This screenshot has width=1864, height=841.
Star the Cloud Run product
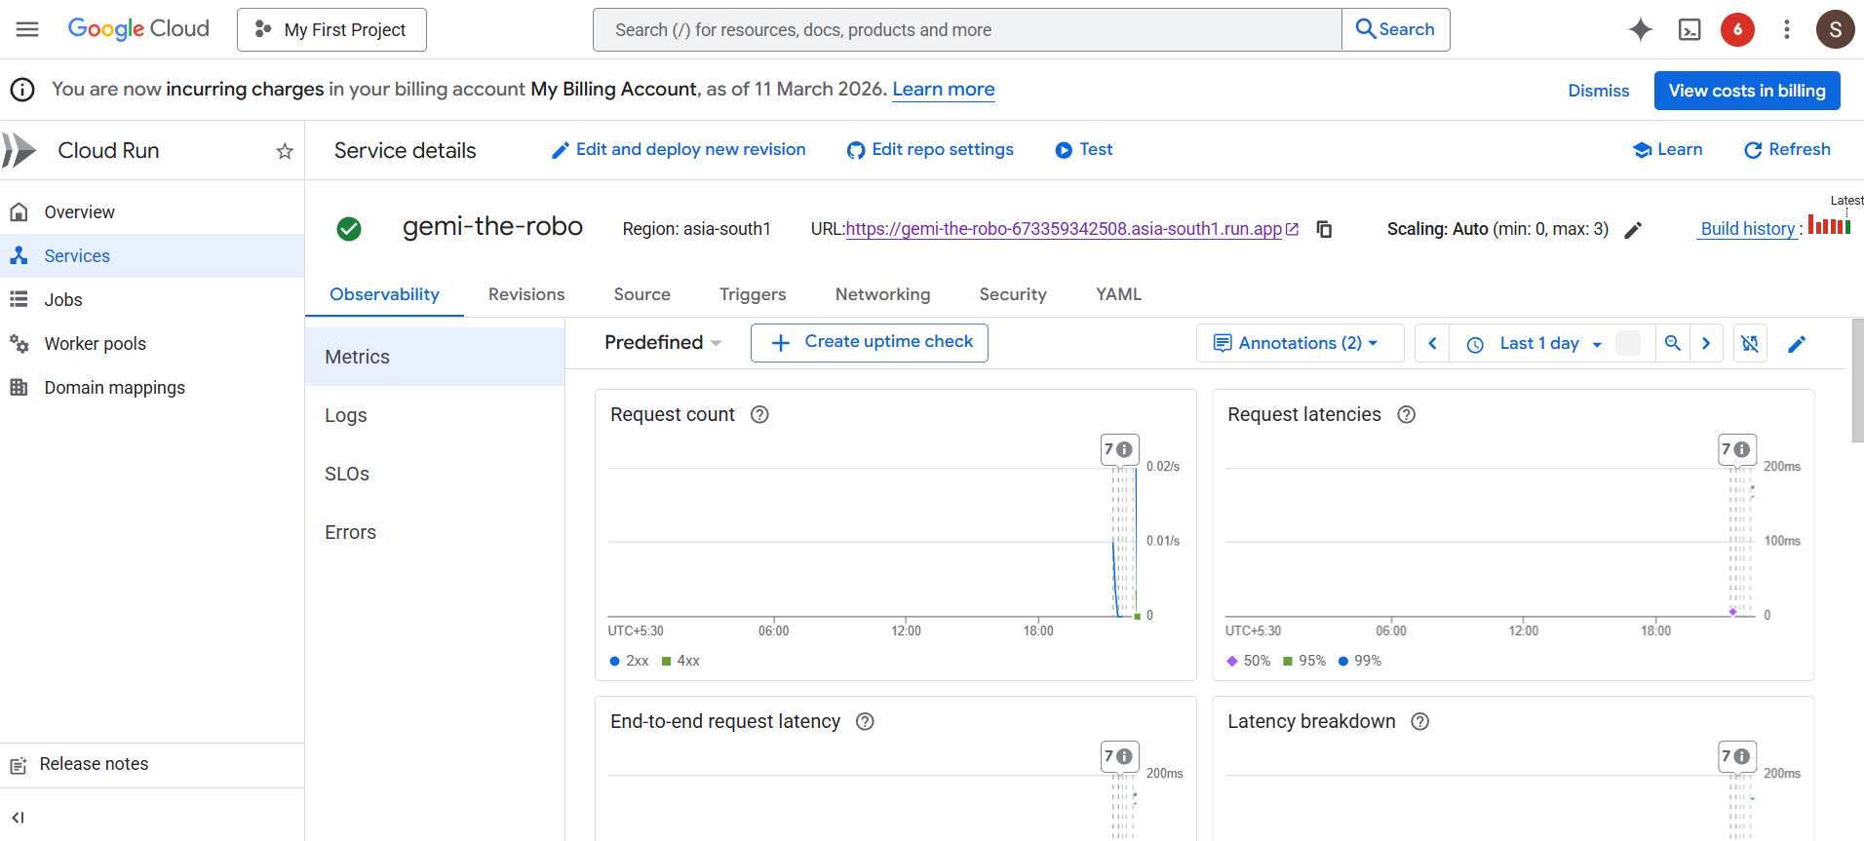(x=285, y=151)
